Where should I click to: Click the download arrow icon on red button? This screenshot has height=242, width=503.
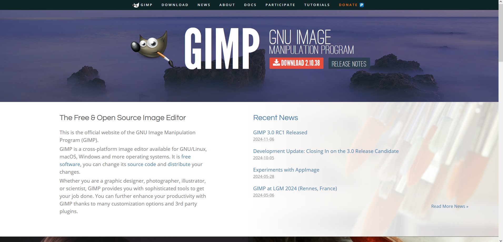[x=276, y=63]
